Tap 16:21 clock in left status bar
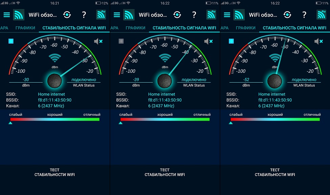Image resolution: width=330 pixels, height=195 pixels. pyautogui.click(x=55, y=3)
